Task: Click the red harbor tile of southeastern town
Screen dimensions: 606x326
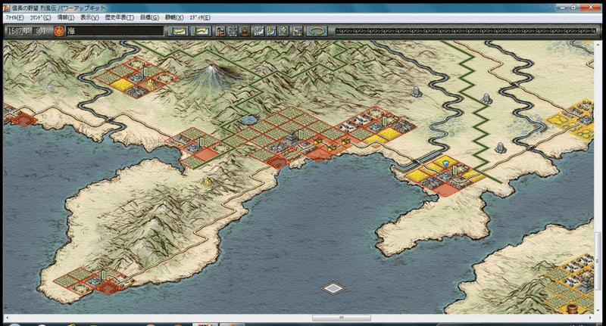Action: 446,190
